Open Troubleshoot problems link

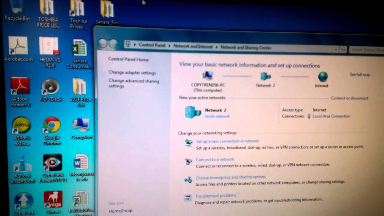[x=215, y=196]
